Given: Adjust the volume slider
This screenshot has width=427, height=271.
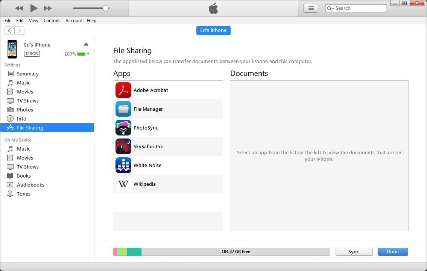Looking at the screenshot, I should click(106, 8).
